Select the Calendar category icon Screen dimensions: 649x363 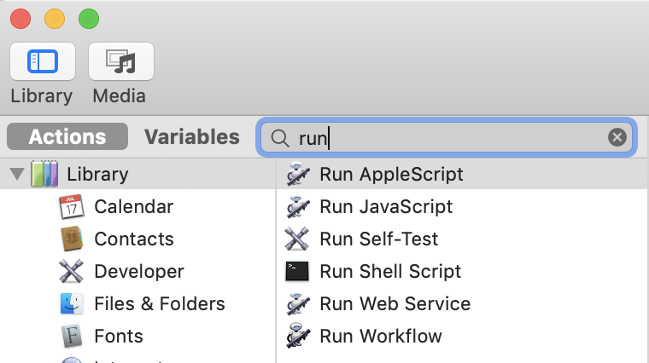click(72, 206)
